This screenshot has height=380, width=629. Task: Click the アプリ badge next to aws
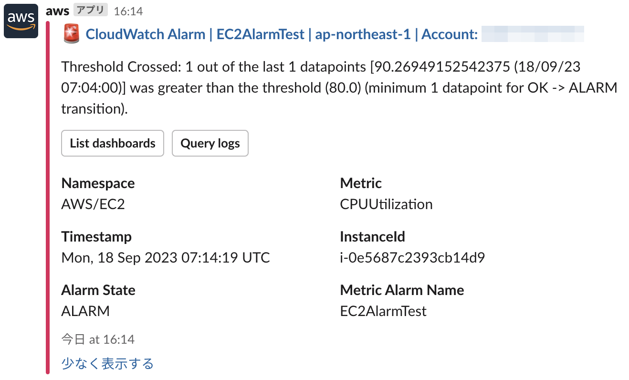tap(91, 11)
